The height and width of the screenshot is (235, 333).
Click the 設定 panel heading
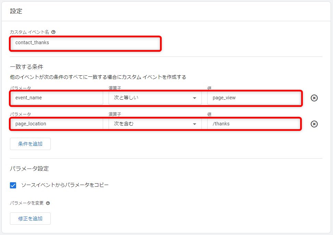16,11
